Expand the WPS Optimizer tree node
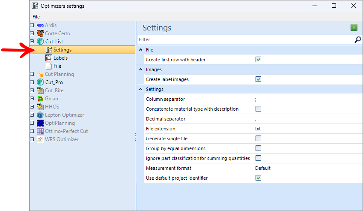Viewport: 363px width, 211px height. click(x=32, y=139)
